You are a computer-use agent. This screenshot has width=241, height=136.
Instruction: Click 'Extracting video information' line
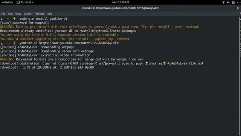point(45,55)
